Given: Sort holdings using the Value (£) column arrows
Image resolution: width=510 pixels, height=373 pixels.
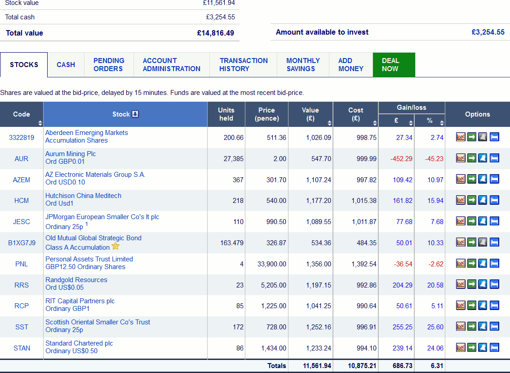Looking at the screenshot, I should point(329,123).
